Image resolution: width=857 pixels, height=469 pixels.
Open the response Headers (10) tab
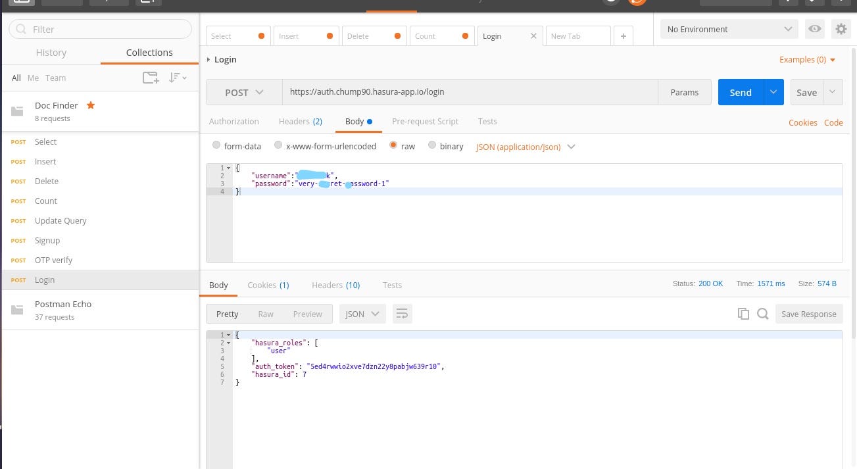(x=336, y=285)
